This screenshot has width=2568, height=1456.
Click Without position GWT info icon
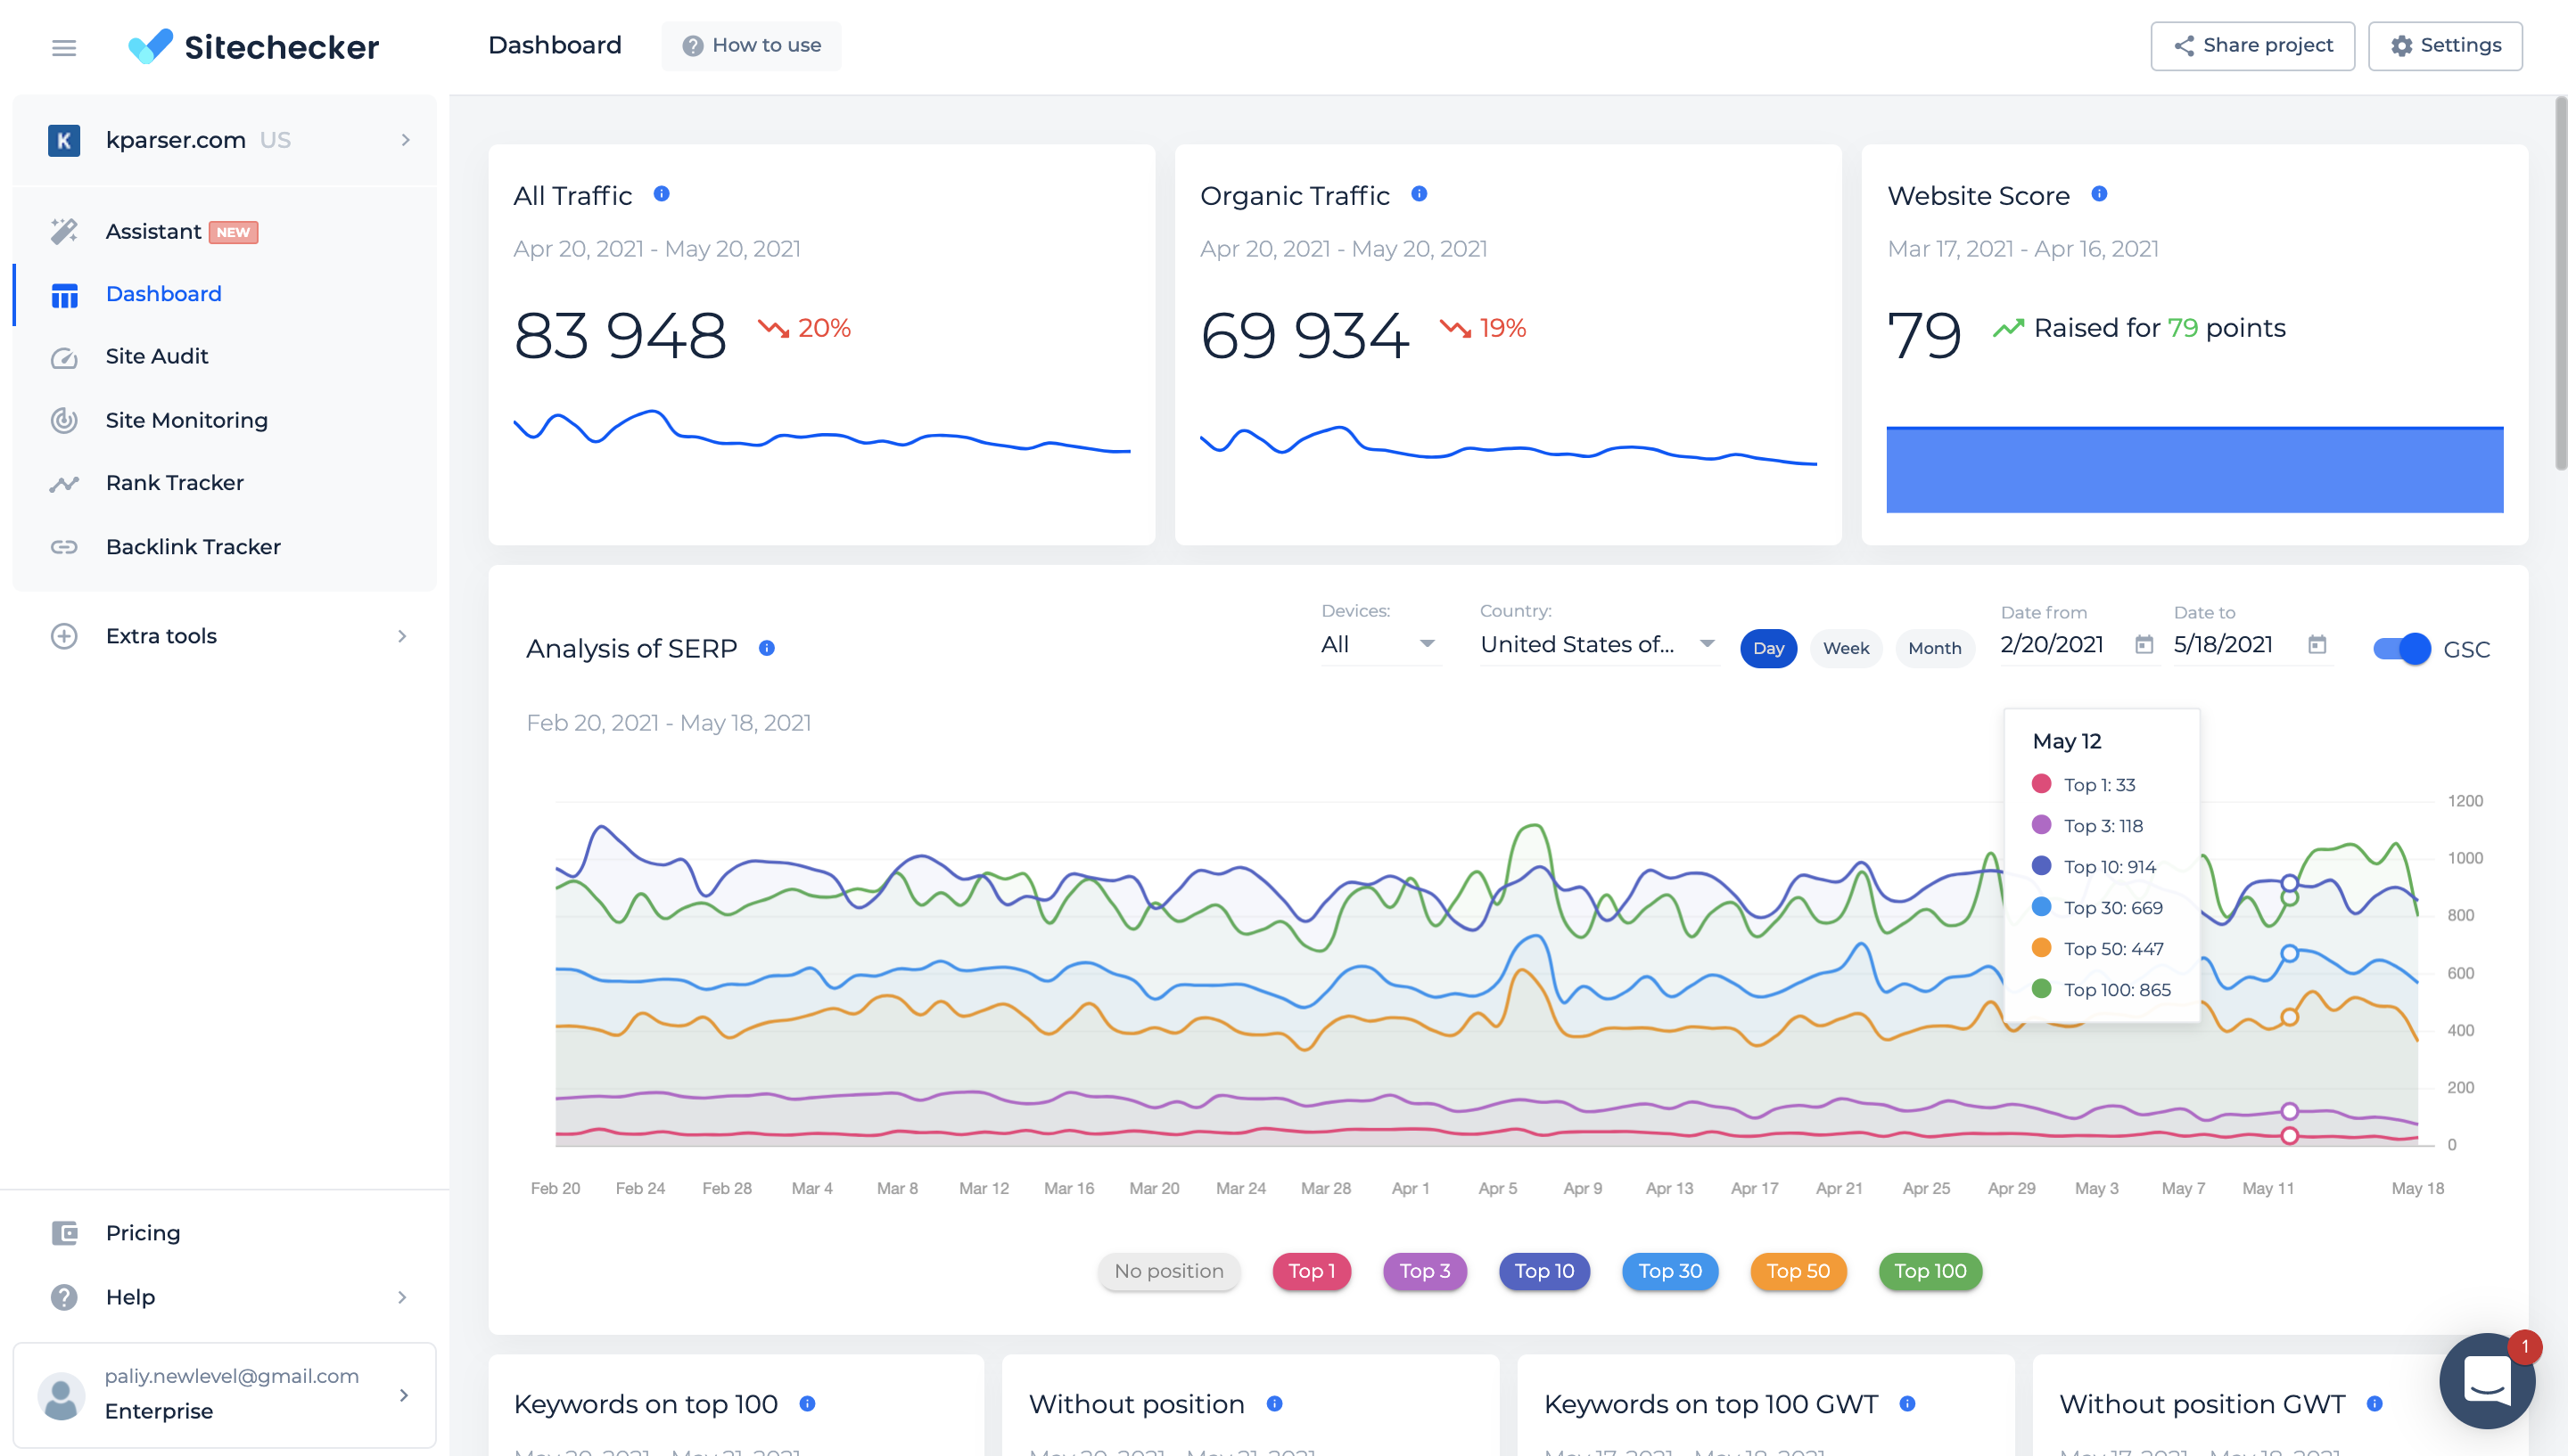pos(2375,1404)
